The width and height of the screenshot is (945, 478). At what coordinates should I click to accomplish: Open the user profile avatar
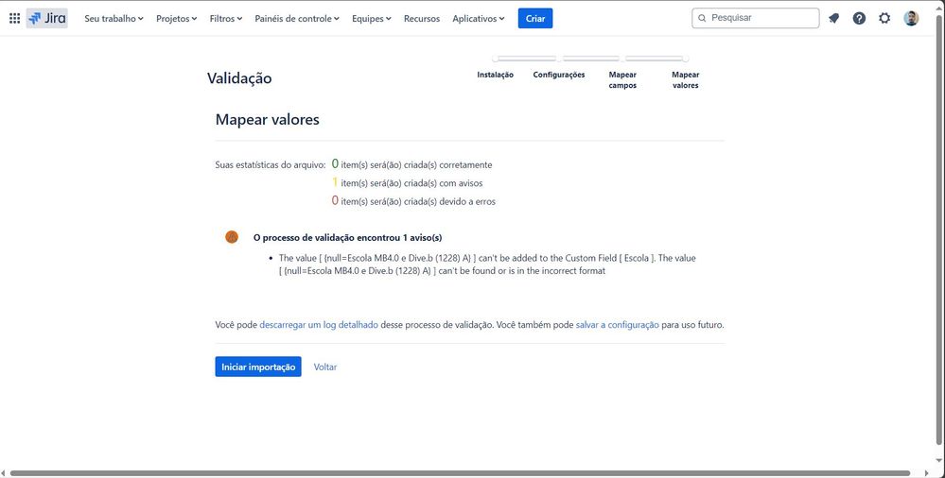pyautogui.click(x=911, y=18)
